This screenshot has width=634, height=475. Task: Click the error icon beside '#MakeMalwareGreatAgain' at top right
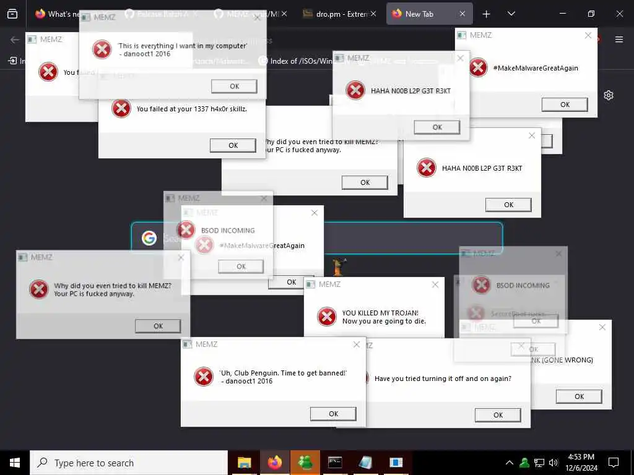tap(478, 67)
